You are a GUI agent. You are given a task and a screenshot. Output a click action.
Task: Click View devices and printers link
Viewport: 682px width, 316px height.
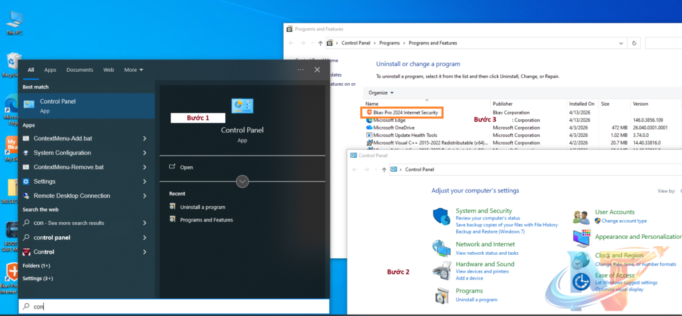tap(482, 271)
